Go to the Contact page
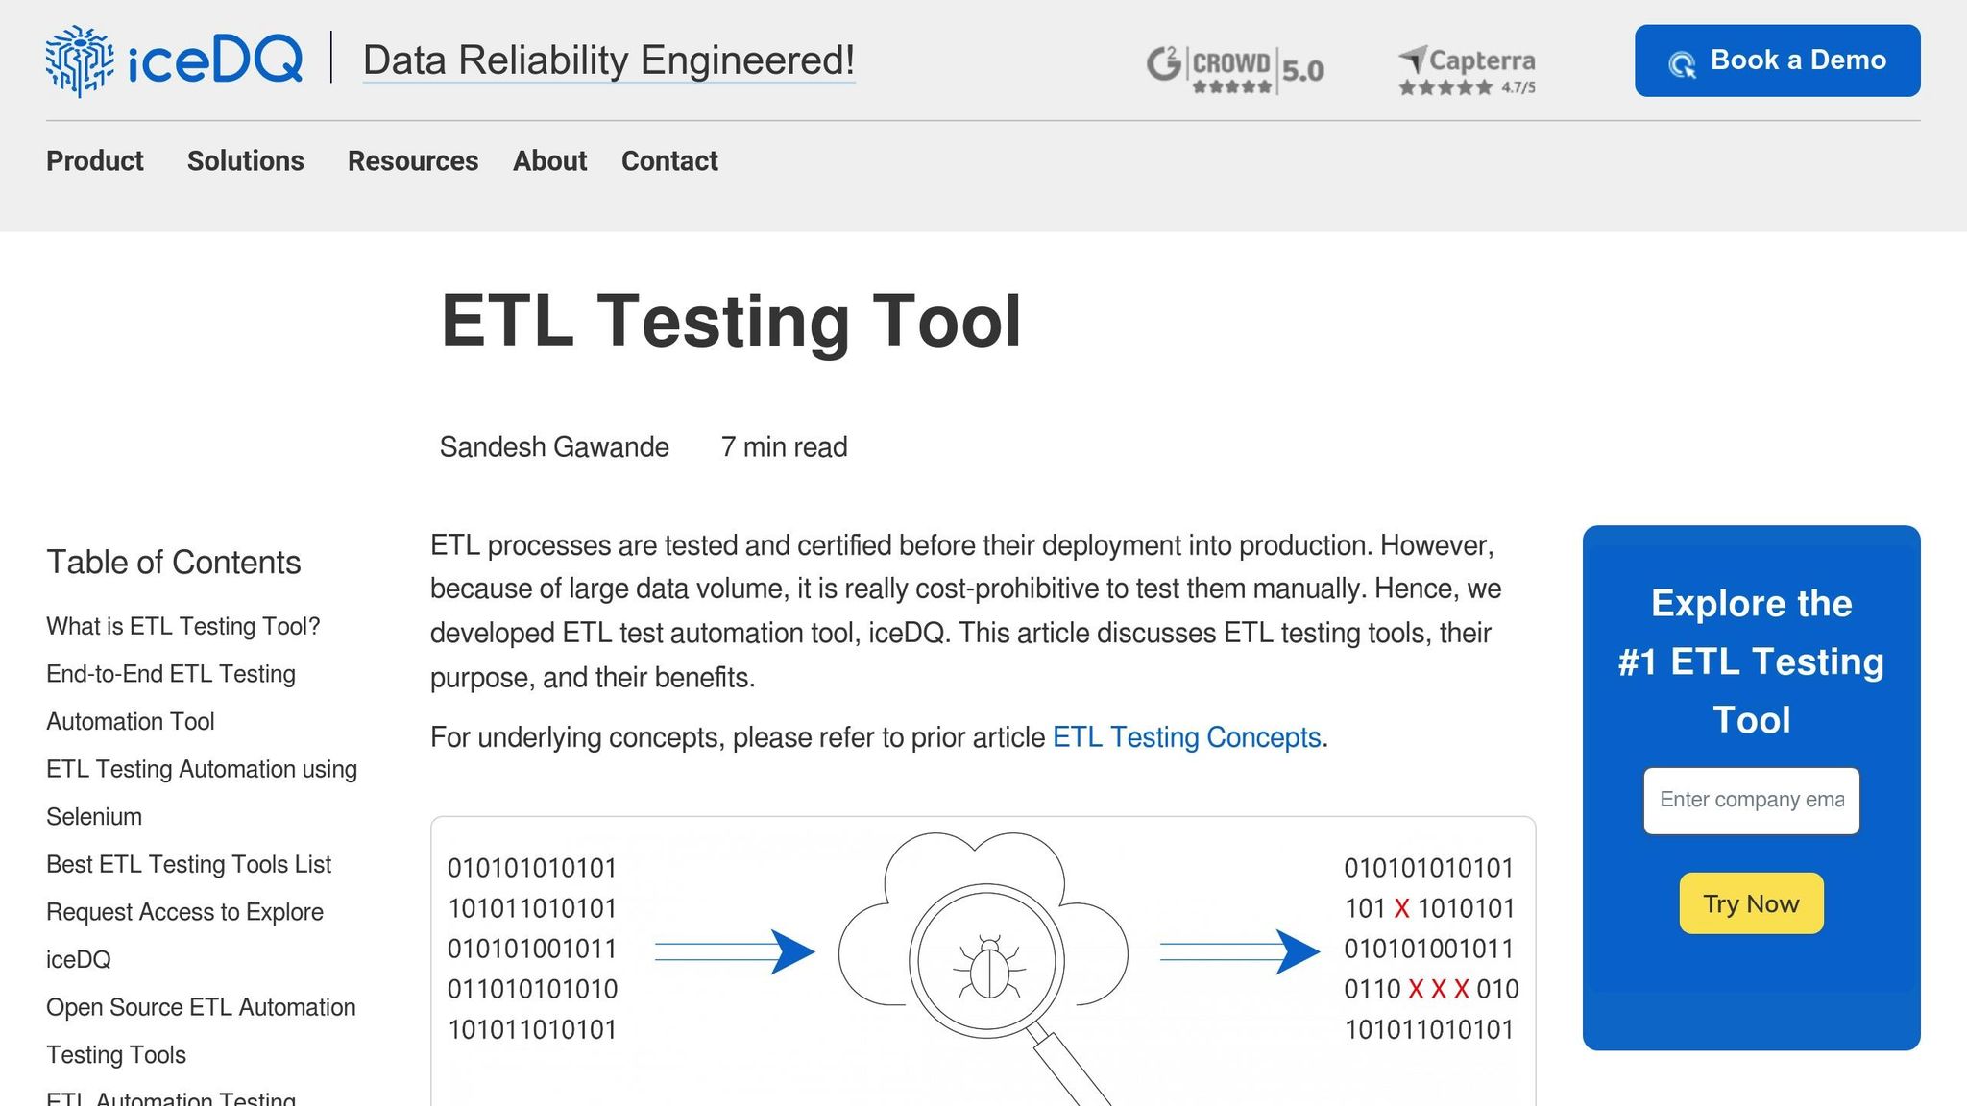1967x1106 pixels. click(x=669, y=161)
